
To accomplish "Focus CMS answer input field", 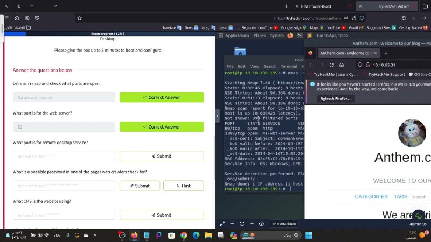I will click(64, 215).
